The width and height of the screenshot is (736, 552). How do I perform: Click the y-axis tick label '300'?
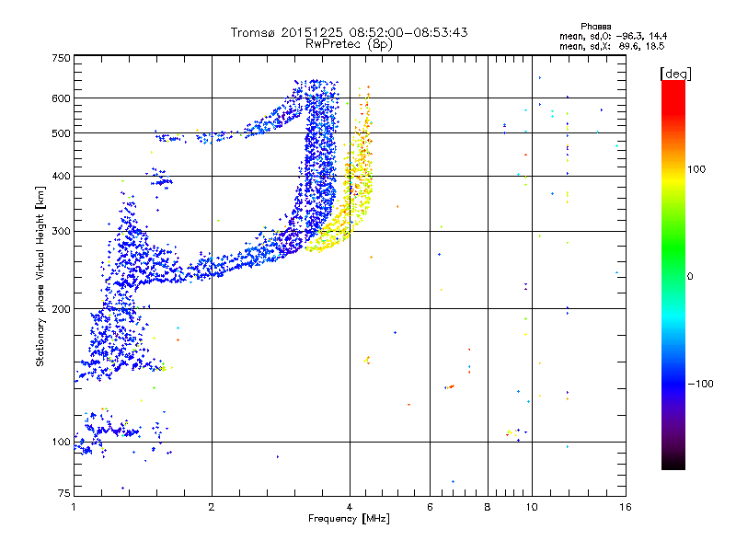pos(61,231)
